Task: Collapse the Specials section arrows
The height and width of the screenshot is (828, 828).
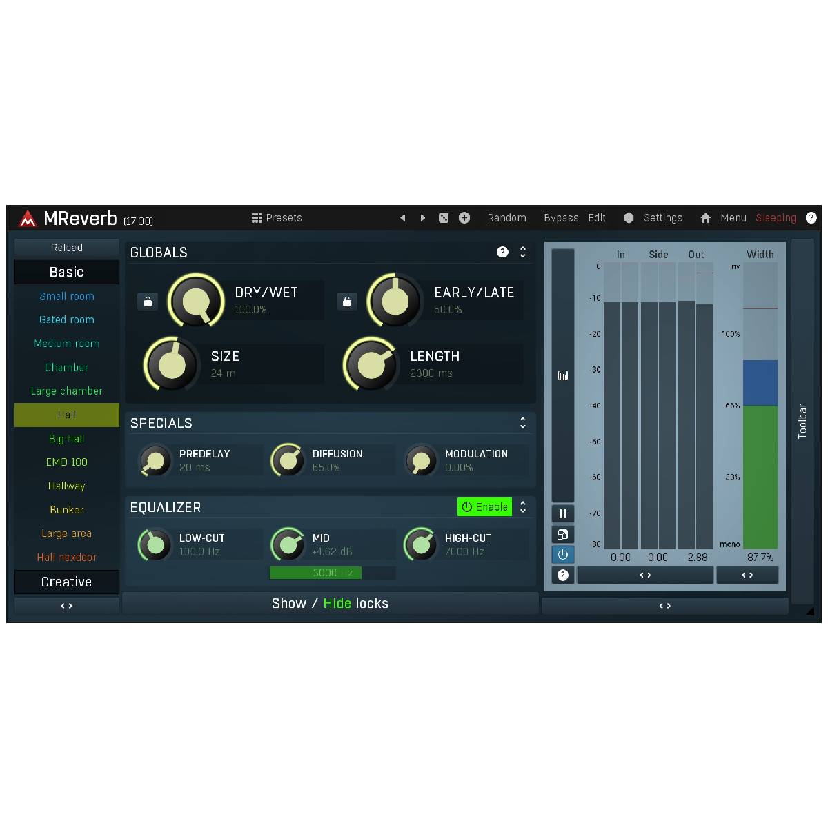Action: 523,423
